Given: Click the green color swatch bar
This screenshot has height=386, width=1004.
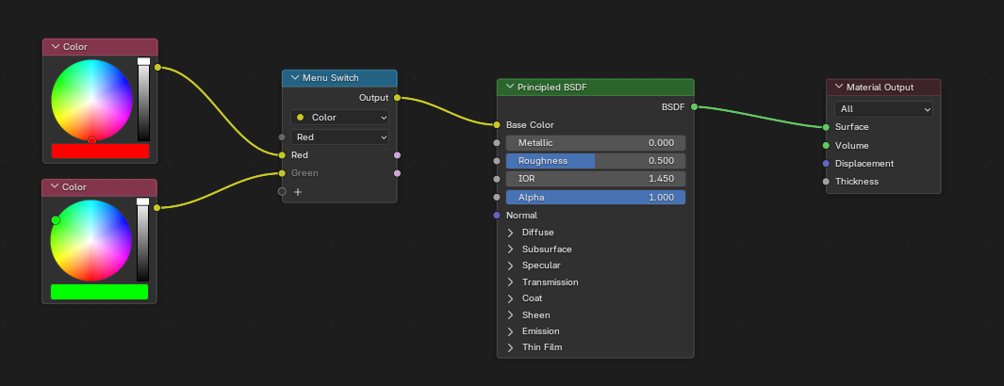Looking at the screenshot, I should (x=99, y=292).
